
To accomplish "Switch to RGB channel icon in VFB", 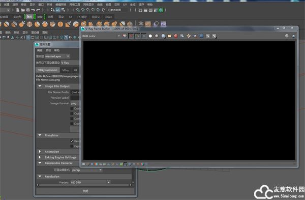I will [125, 36].
